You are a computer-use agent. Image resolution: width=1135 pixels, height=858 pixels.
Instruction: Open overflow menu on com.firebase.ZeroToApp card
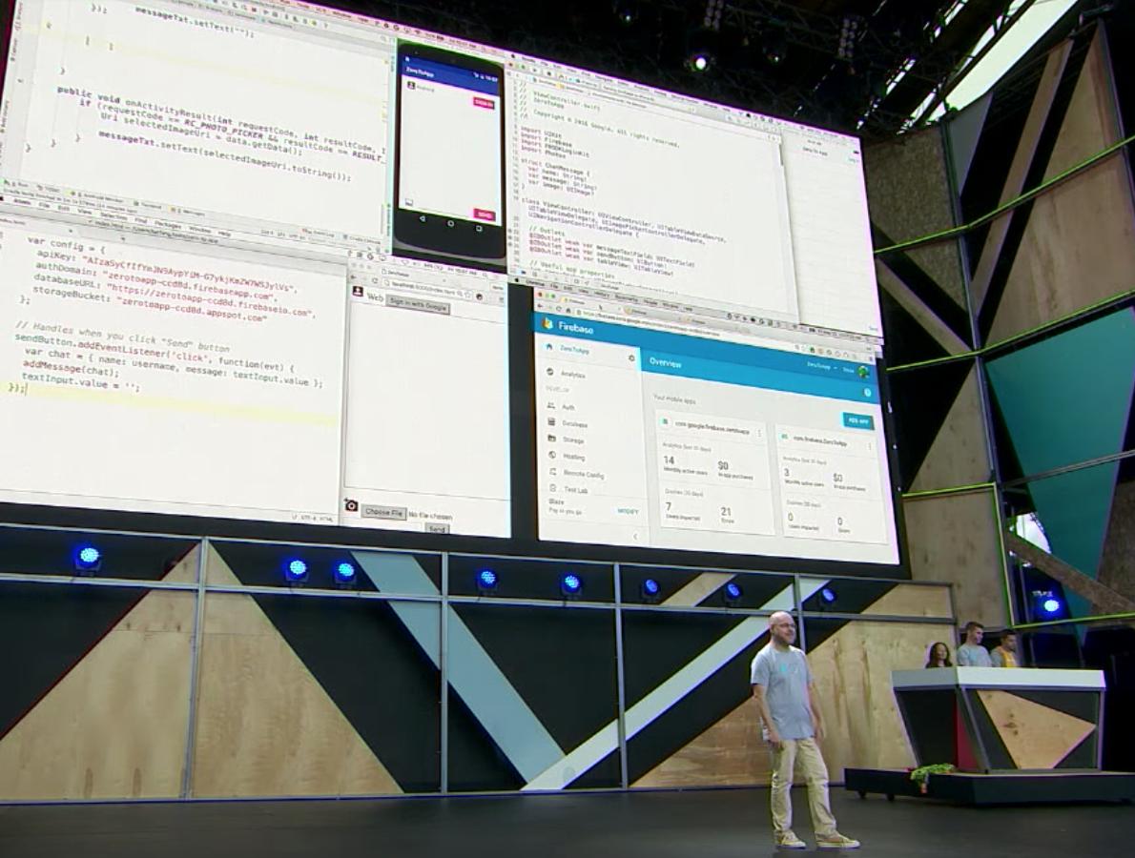point(870,446)
